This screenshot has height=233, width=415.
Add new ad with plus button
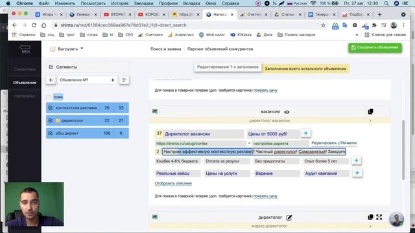pyautogui.click(x=51, y=80)
